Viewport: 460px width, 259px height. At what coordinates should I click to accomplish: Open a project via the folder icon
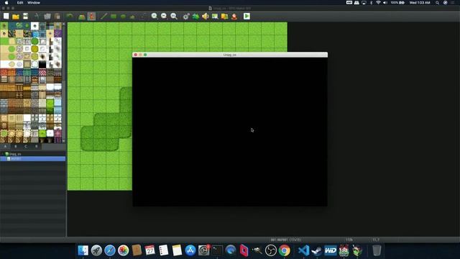coord(16,17)
